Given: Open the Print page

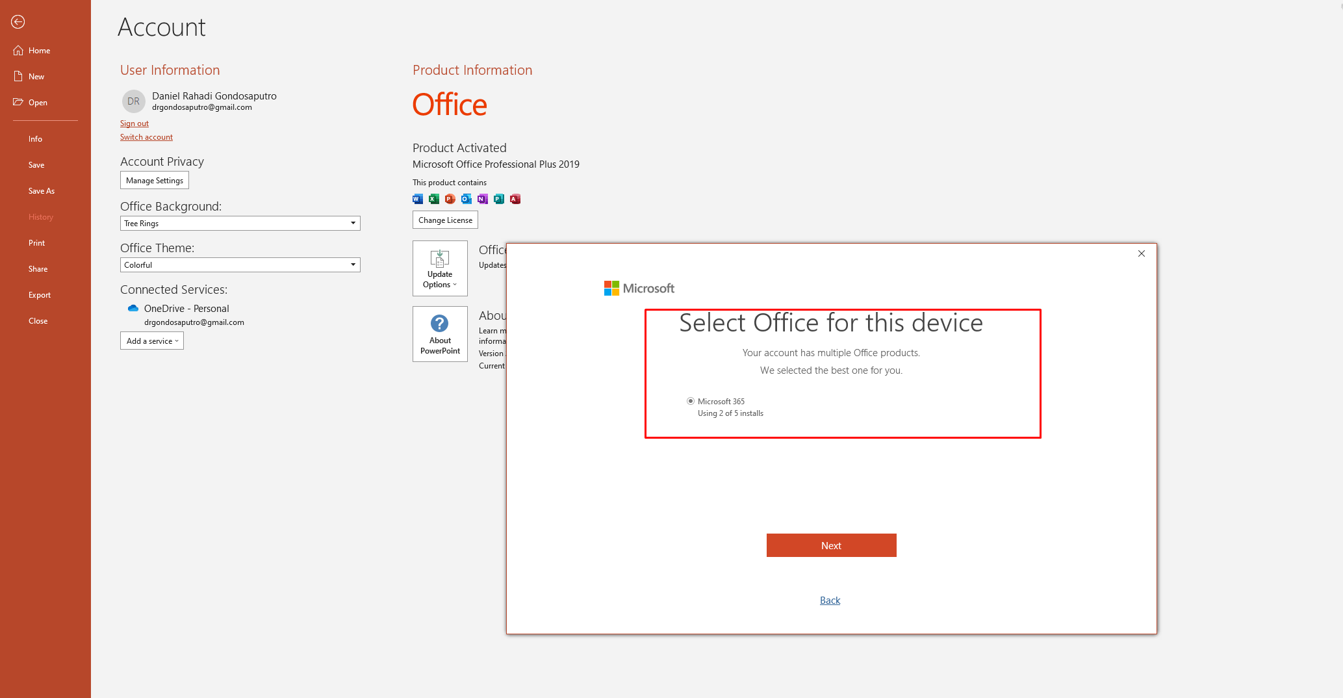Looking at the screenshot, I should [37, 243].
